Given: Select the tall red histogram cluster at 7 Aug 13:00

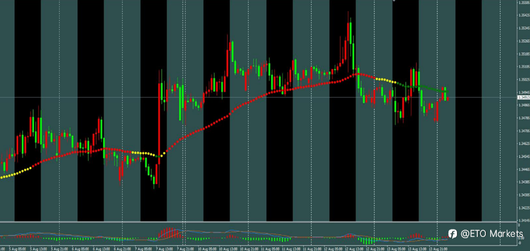Looking at the screenshot, I should (x=168, y=233).
